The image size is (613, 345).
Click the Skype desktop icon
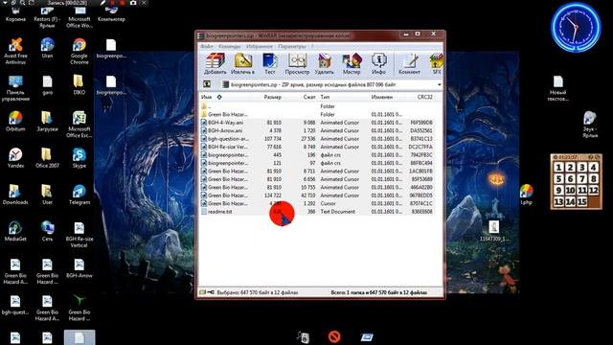click(x=79, y=158)
